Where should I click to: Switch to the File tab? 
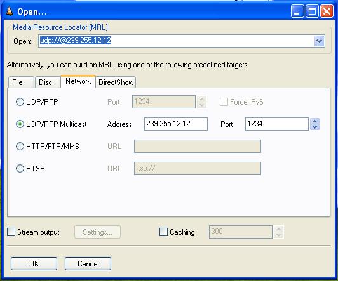pyautogui.click(x=21, y=82)
